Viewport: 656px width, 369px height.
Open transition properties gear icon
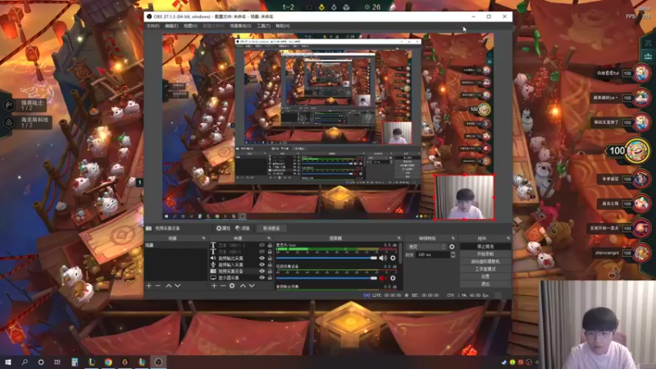click(x=452, y=247)
